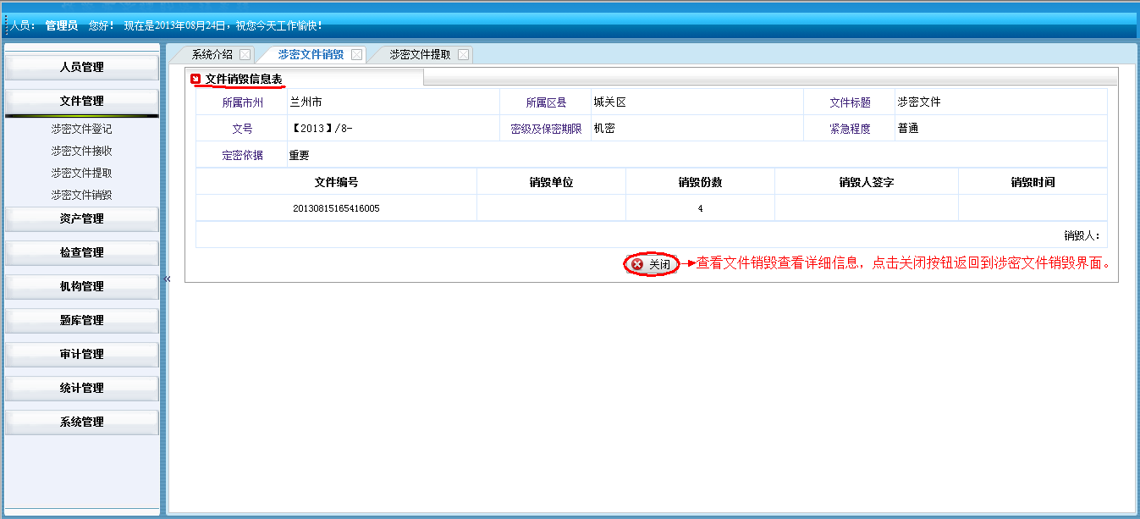This screenshot has height=519, width=1140.
Task: Click the 紧急程度 value 普通
Action: coord(908,129)
